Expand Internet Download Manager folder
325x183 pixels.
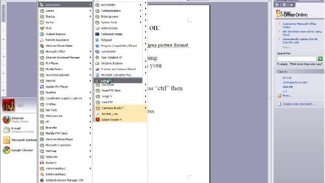coord(65,57)
